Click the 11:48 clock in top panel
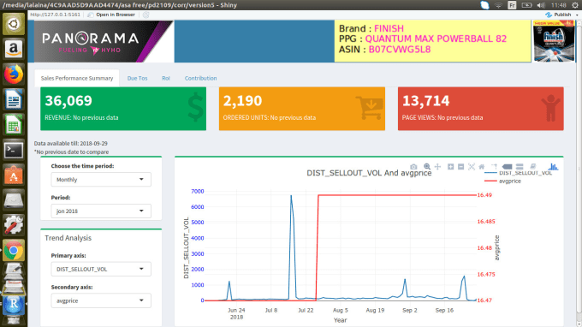Screen dimensions: 582x327 point(559,5)
